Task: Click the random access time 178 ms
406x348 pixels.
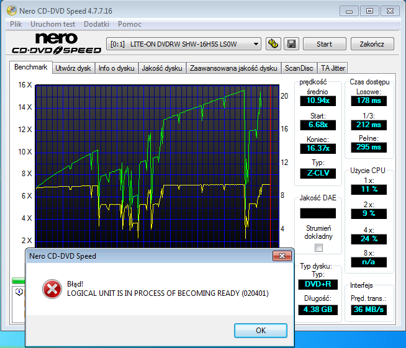Action: pyautogui.click(x=369, y=100)
